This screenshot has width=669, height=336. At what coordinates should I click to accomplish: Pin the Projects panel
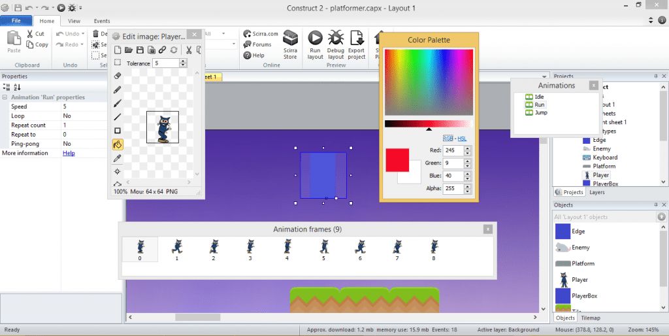click(656, 76)
